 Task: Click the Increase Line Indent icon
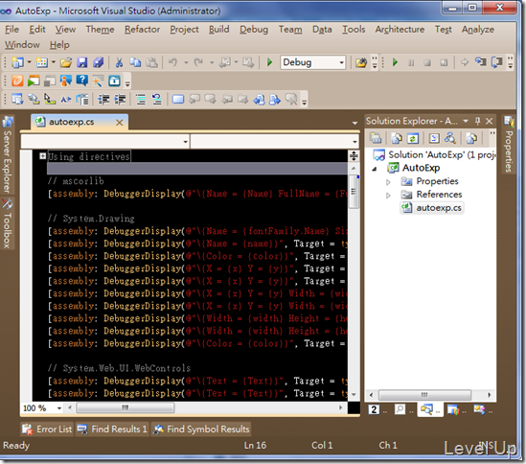(x=120, y=100)
